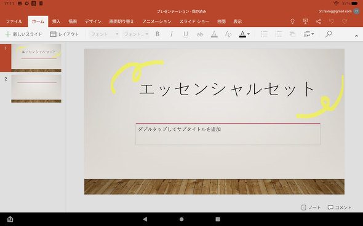Apply numbered list
This screenshot has width=363, height=226.
tap(278, 34)
